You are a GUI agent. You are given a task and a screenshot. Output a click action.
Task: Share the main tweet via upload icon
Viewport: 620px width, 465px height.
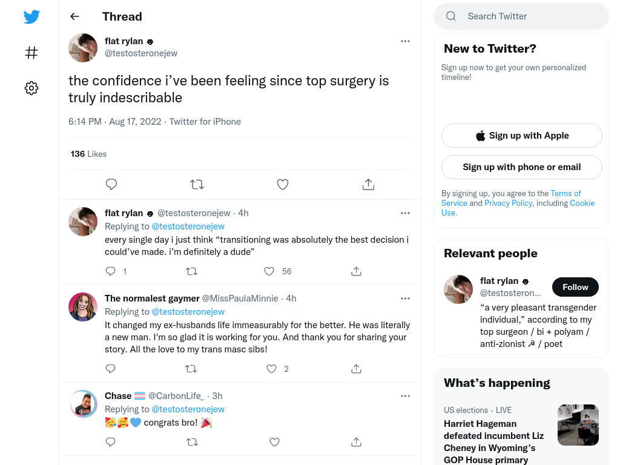tap(368, 184)
